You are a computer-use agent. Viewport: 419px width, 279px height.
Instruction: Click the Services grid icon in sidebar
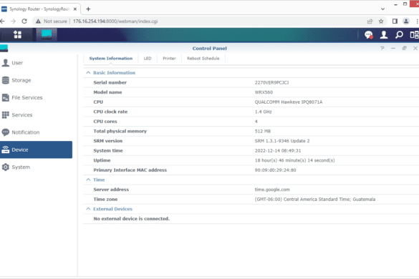[5, 114]
